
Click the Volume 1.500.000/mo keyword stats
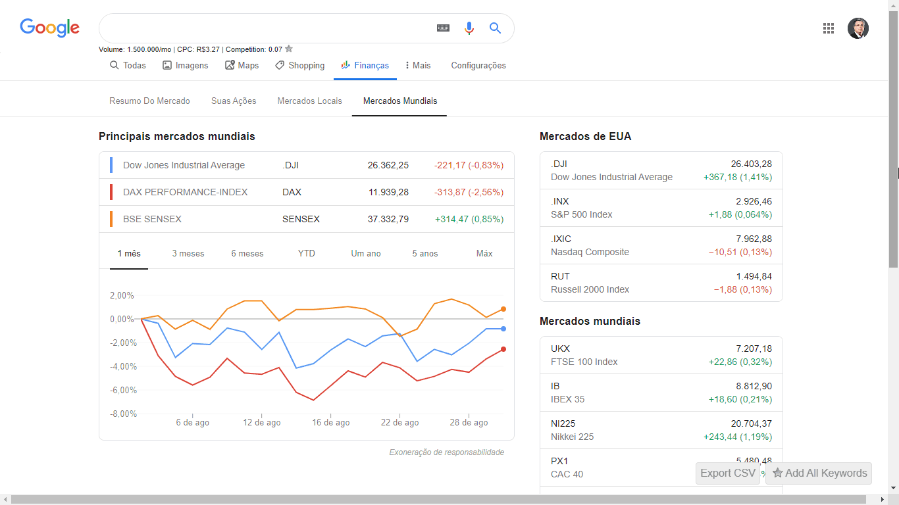coord(134,49)
